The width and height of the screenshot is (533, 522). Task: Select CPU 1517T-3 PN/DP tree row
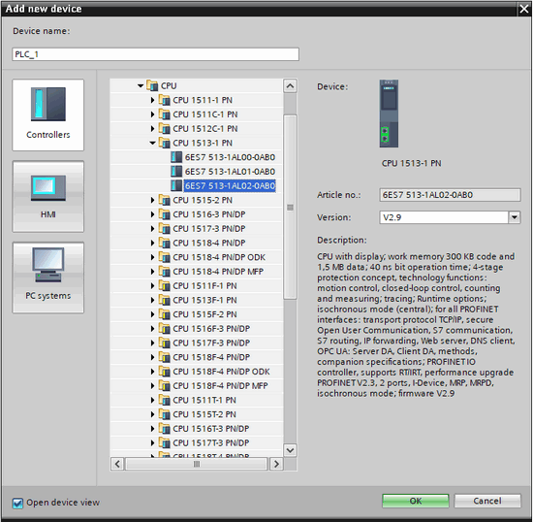click(x=197, y=443)
